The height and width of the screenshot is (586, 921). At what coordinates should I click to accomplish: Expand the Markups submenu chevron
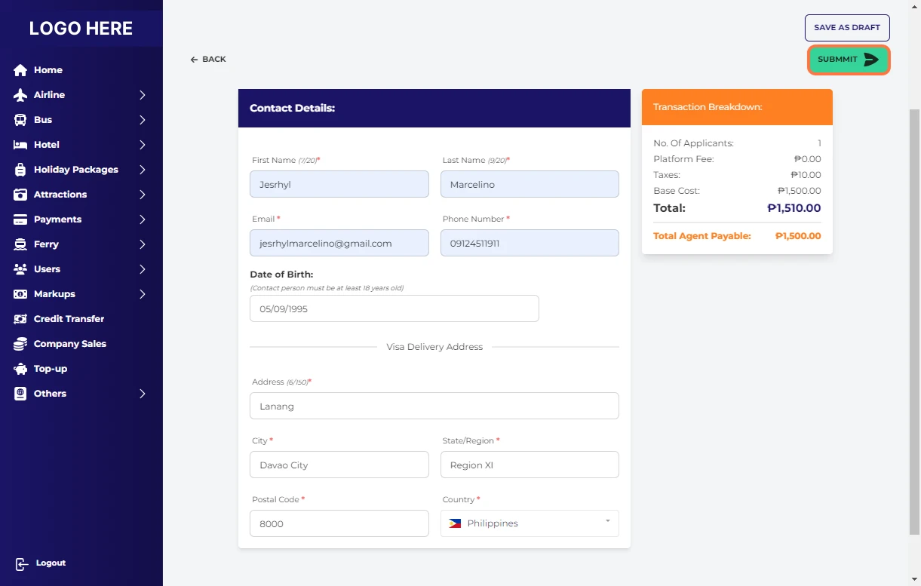point(142,294)
